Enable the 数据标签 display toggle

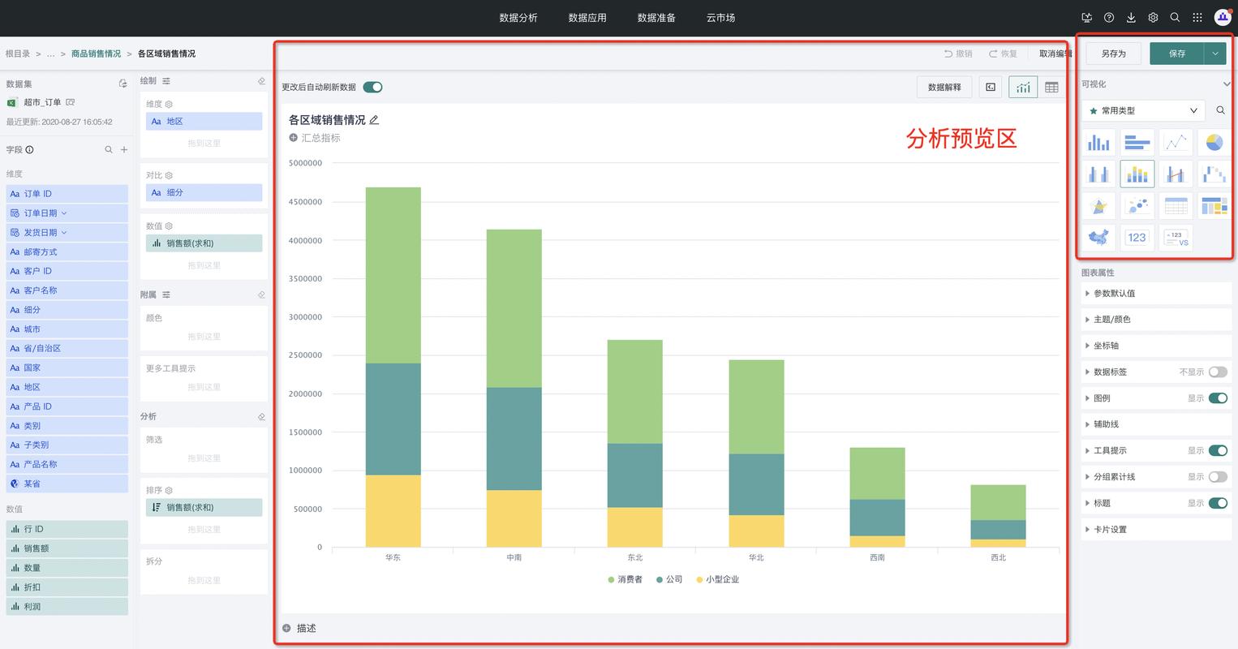point(1218,372)
